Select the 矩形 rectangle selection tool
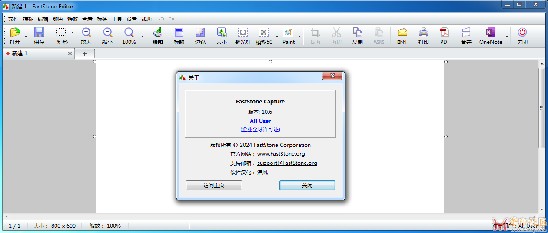This screenshot has width=548, height=233. click(62, 32)
